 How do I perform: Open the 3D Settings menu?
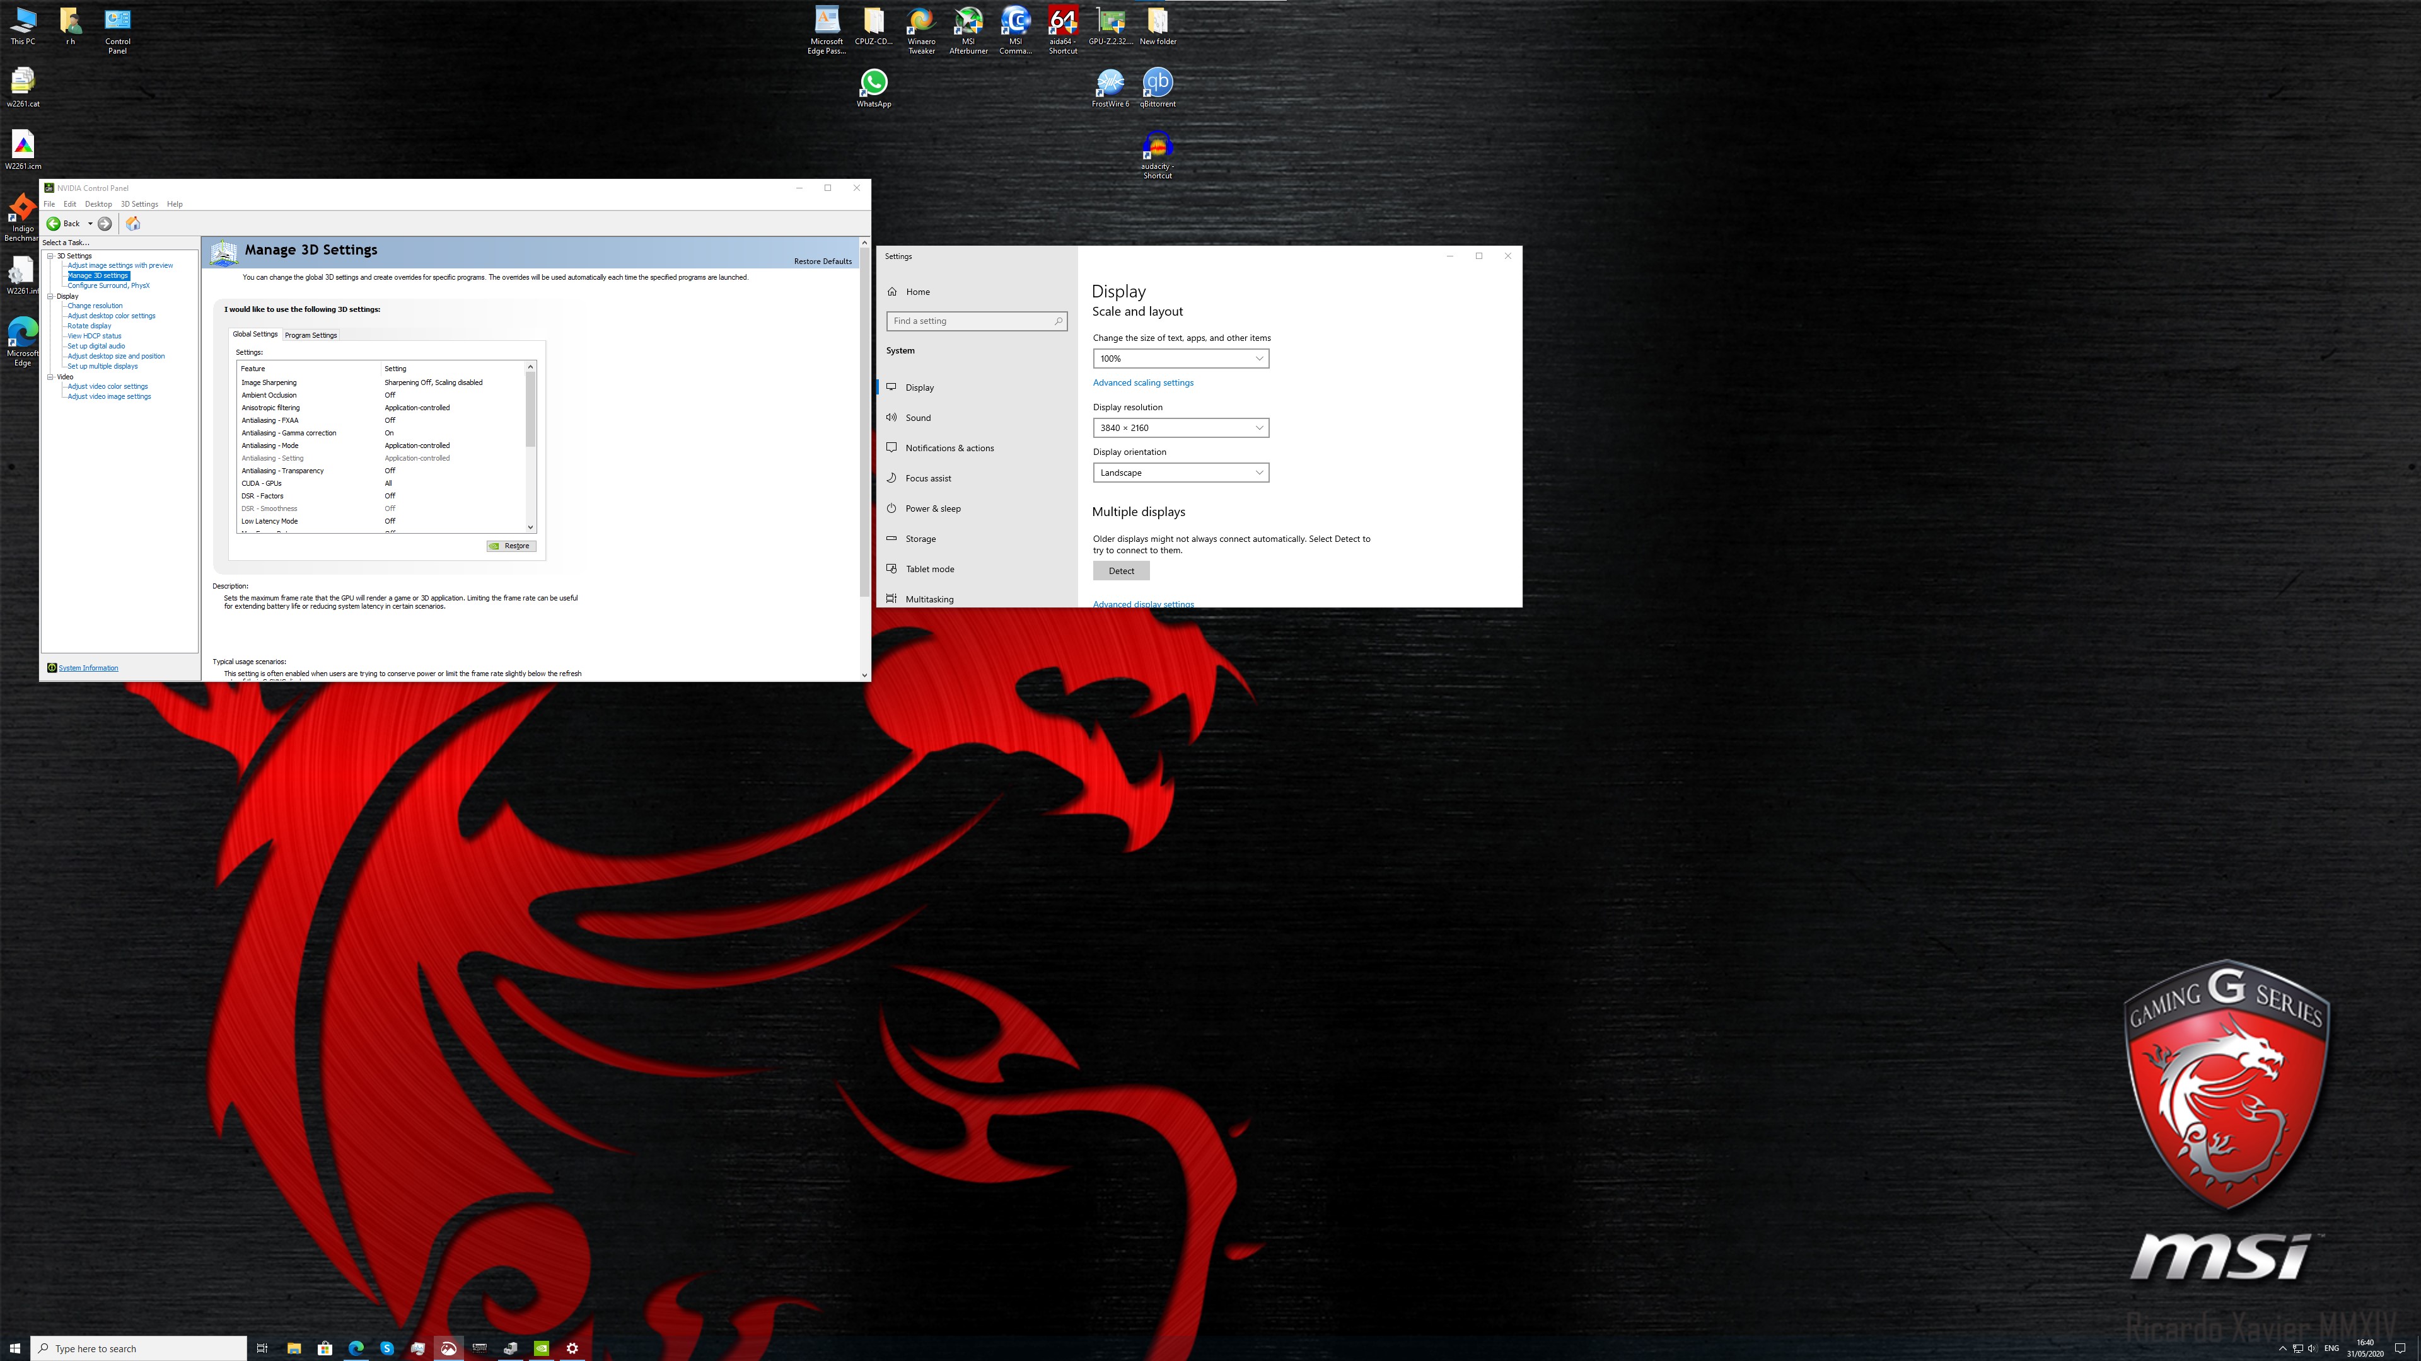(x=139, y=204)
